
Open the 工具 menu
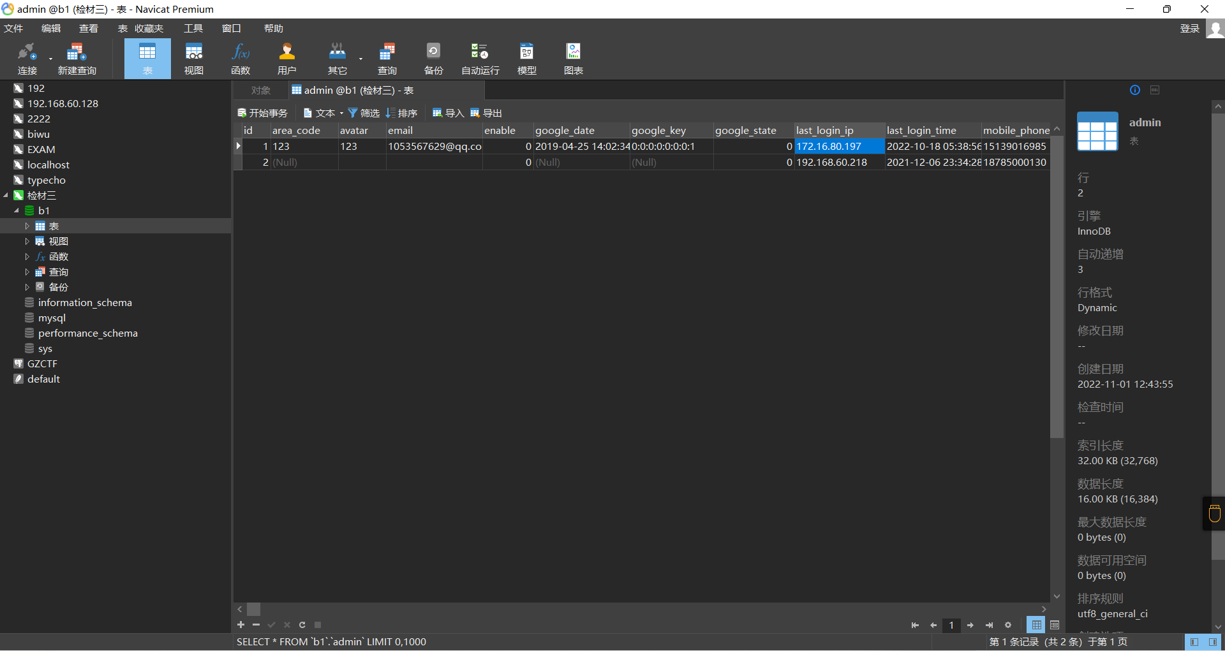pyautogui.click(x=193, y=29)
